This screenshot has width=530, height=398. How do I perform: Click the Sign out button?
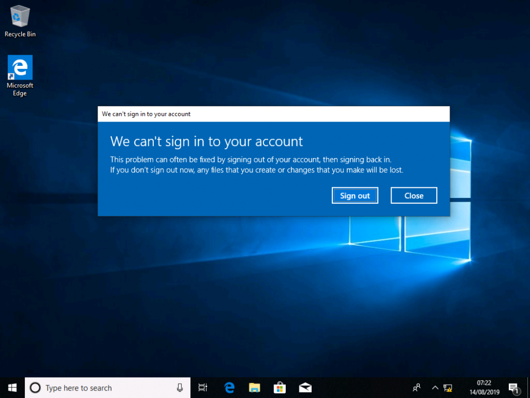click(x=355, y=196)
